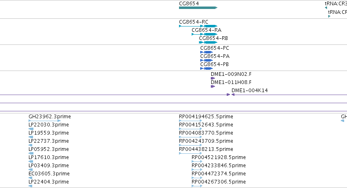Click the RP004267306.5prime label
Screen dimensions: 347x188
point(219,182)
